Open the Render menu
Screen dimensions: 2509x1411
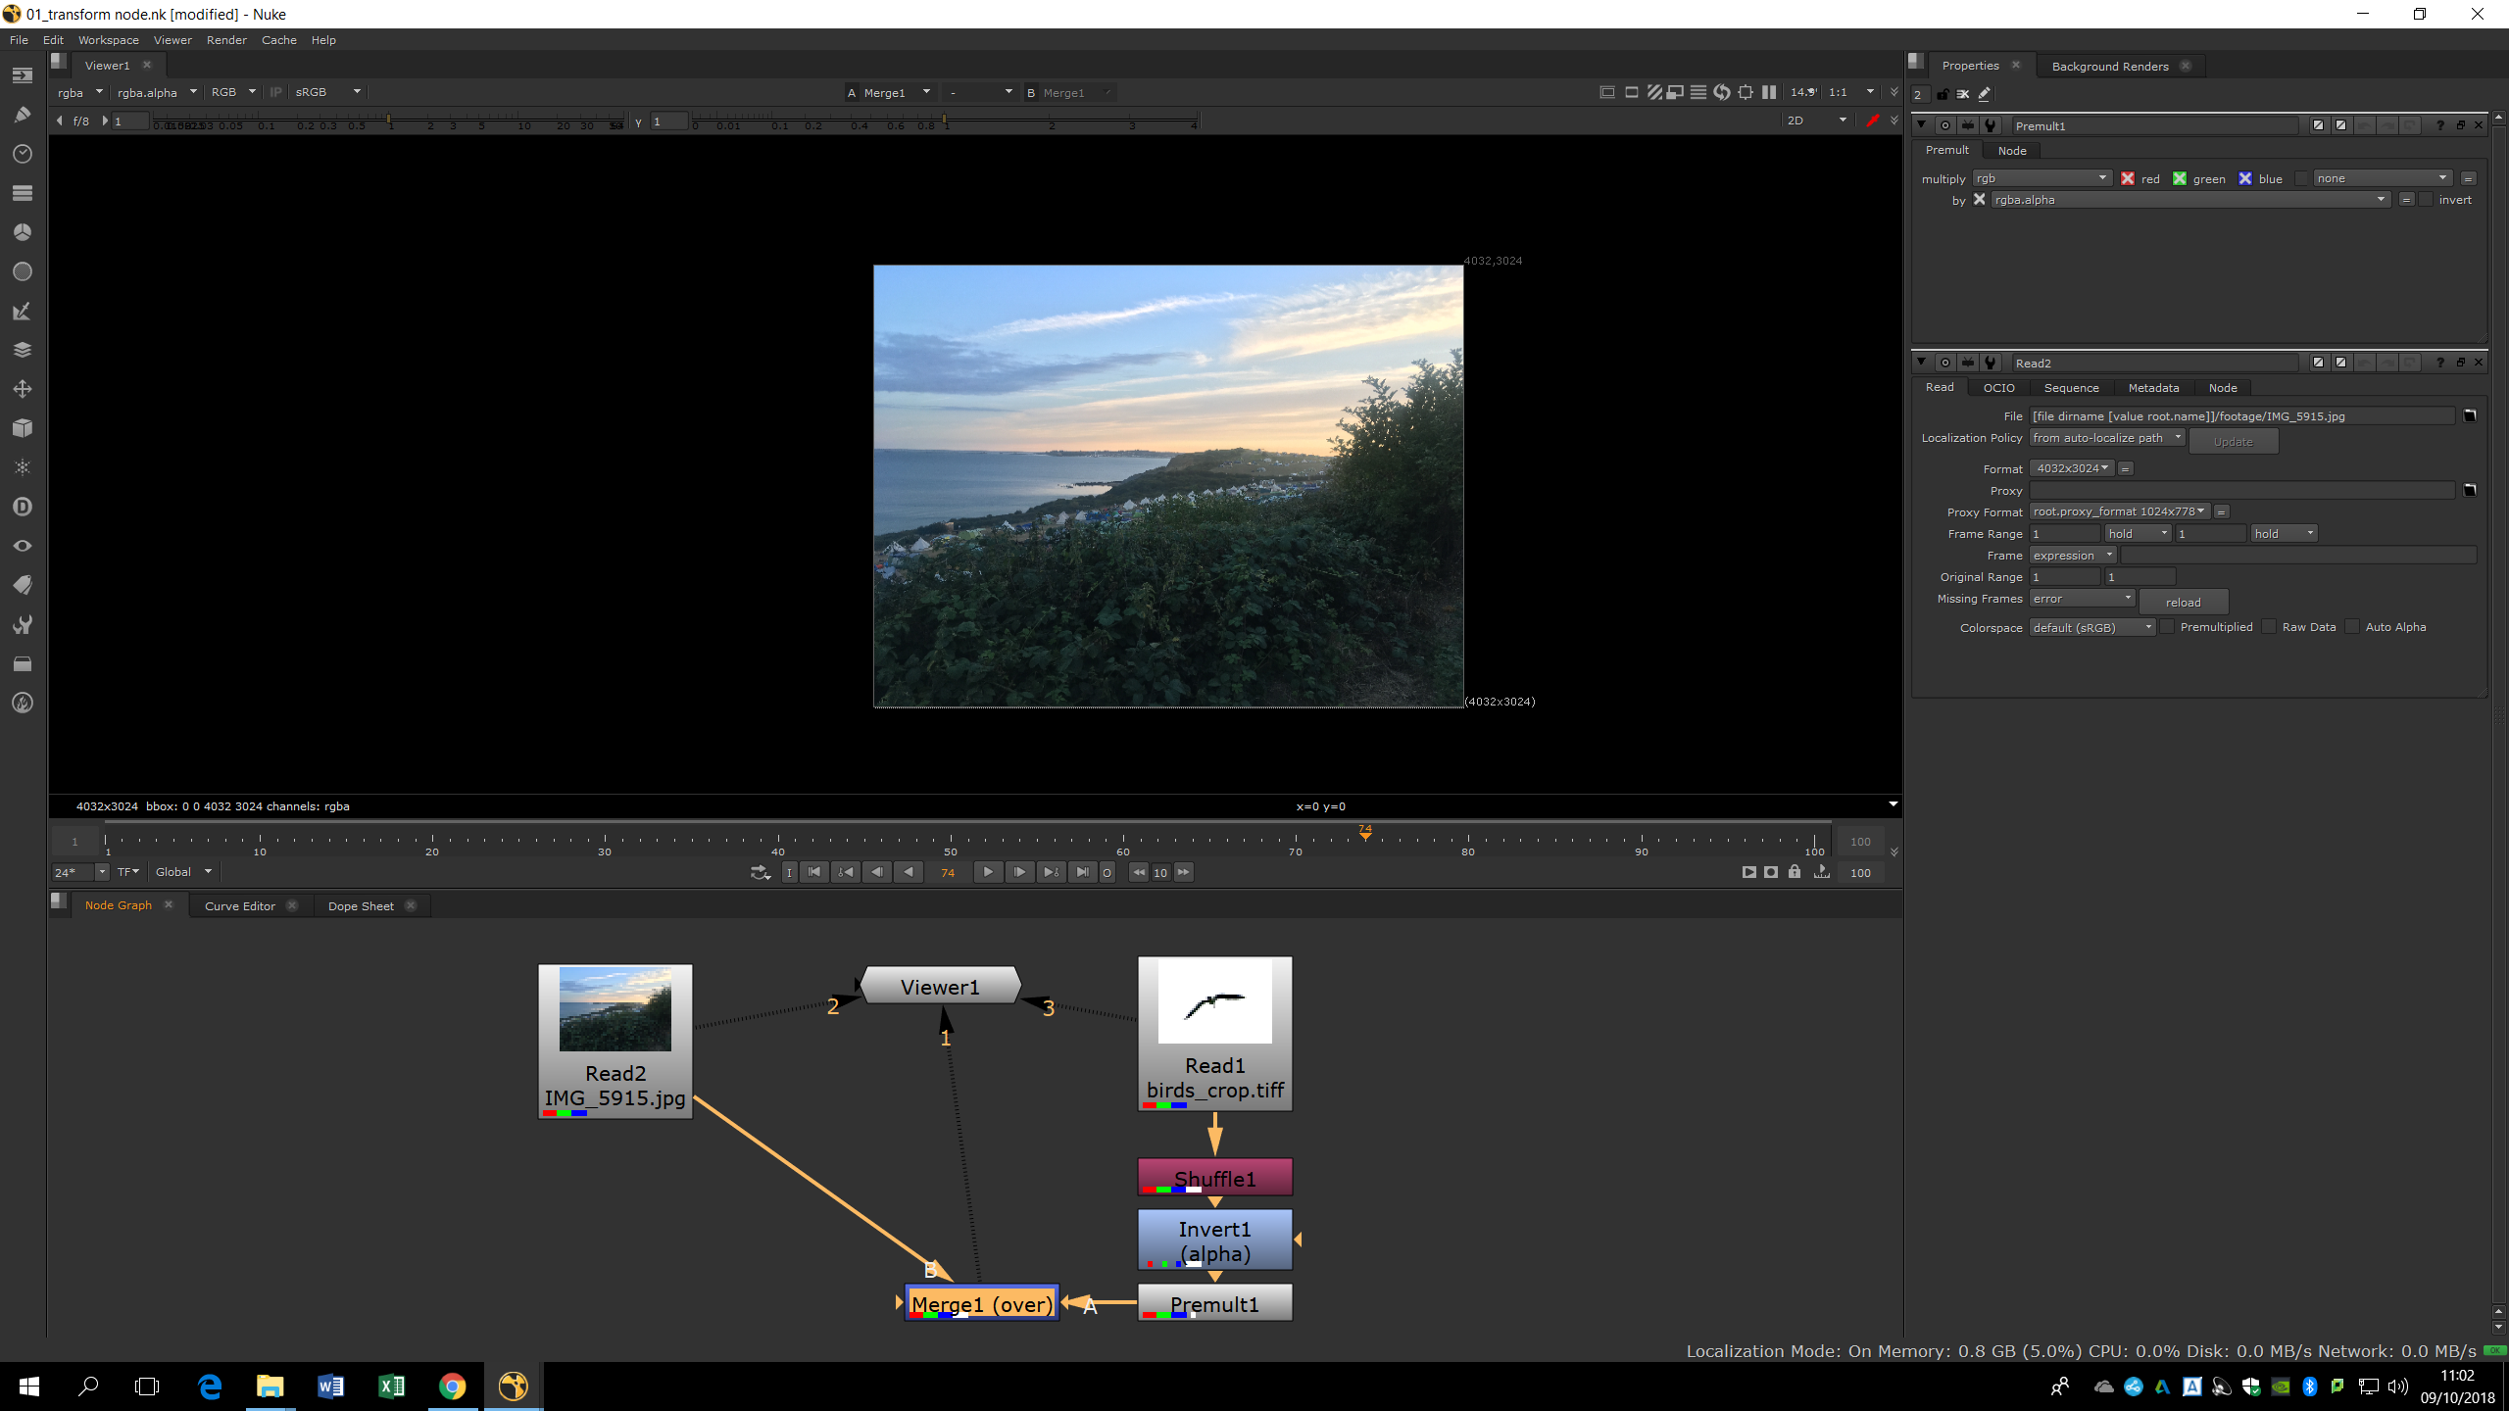tap(226, 40)
